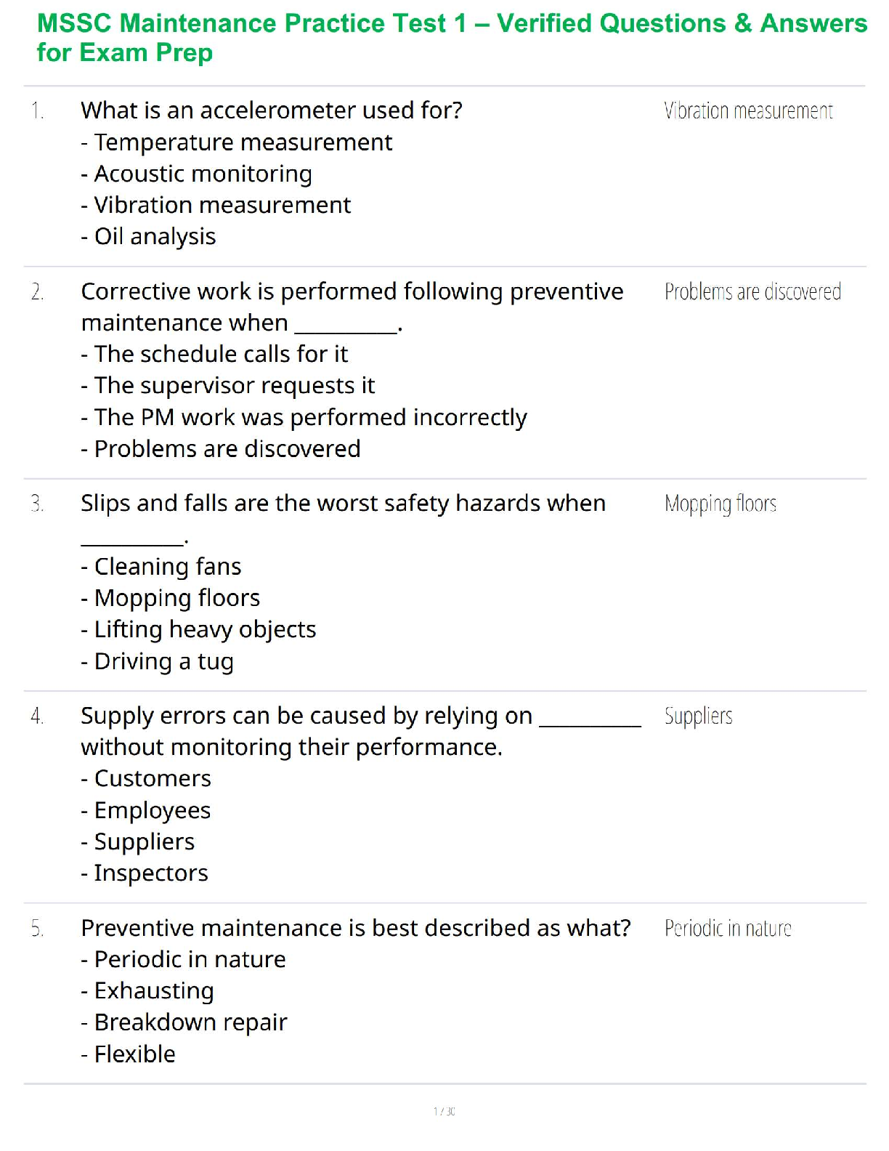Click the right-column answer 'Mopping floors'
889x1151 pixels.
click(720, 504)
